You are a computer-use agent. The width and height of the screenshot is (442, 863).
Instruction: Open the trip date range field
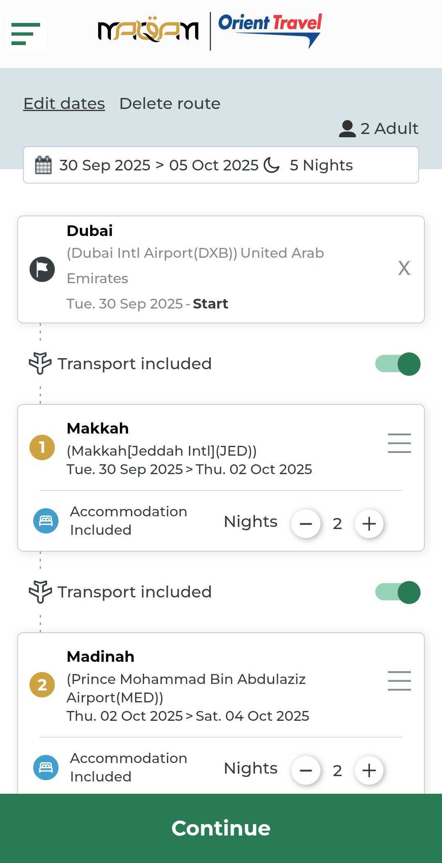click(221, 165)
